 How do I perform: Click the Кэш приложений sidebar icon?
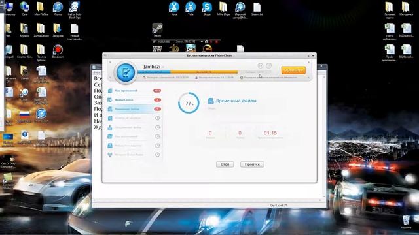pyautogui.click(x=110, y=91)
